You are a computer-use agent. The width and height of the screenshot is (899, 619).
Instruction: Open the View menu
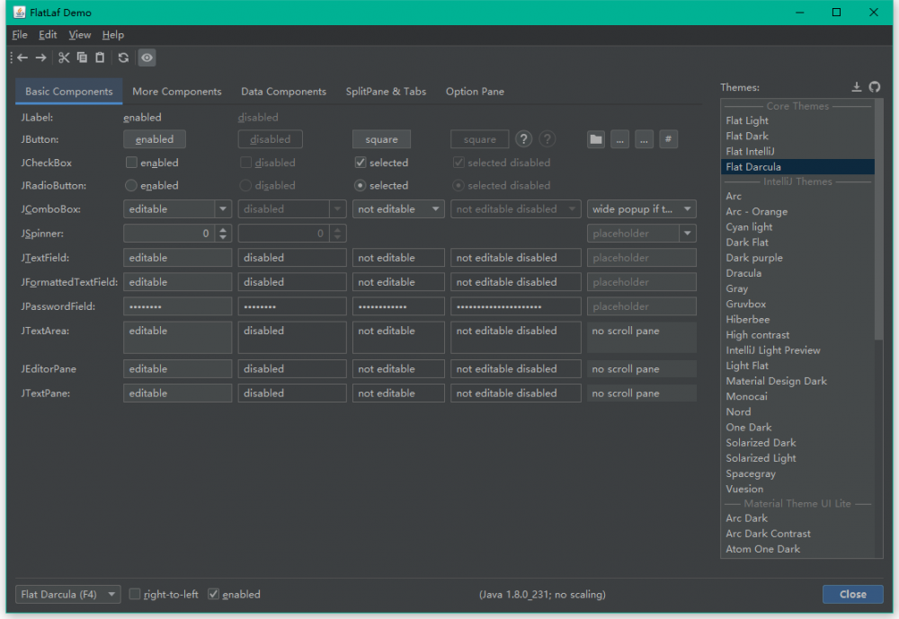pyautogui.click(x=80, y=35)
